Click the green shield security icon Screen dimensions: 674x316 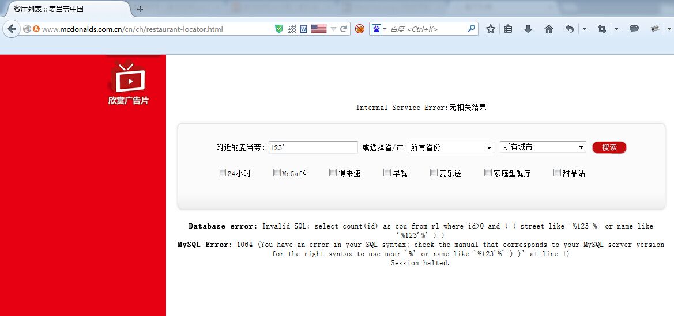[x=279, y=29]
